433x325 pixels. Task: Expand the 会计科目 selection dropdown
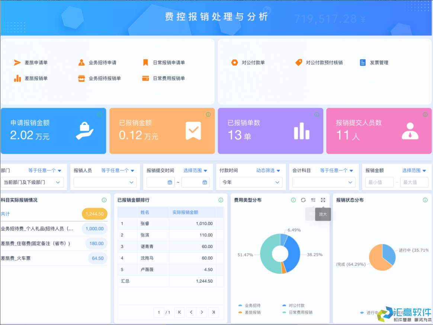pyautogui.click(x=323, y=182)
